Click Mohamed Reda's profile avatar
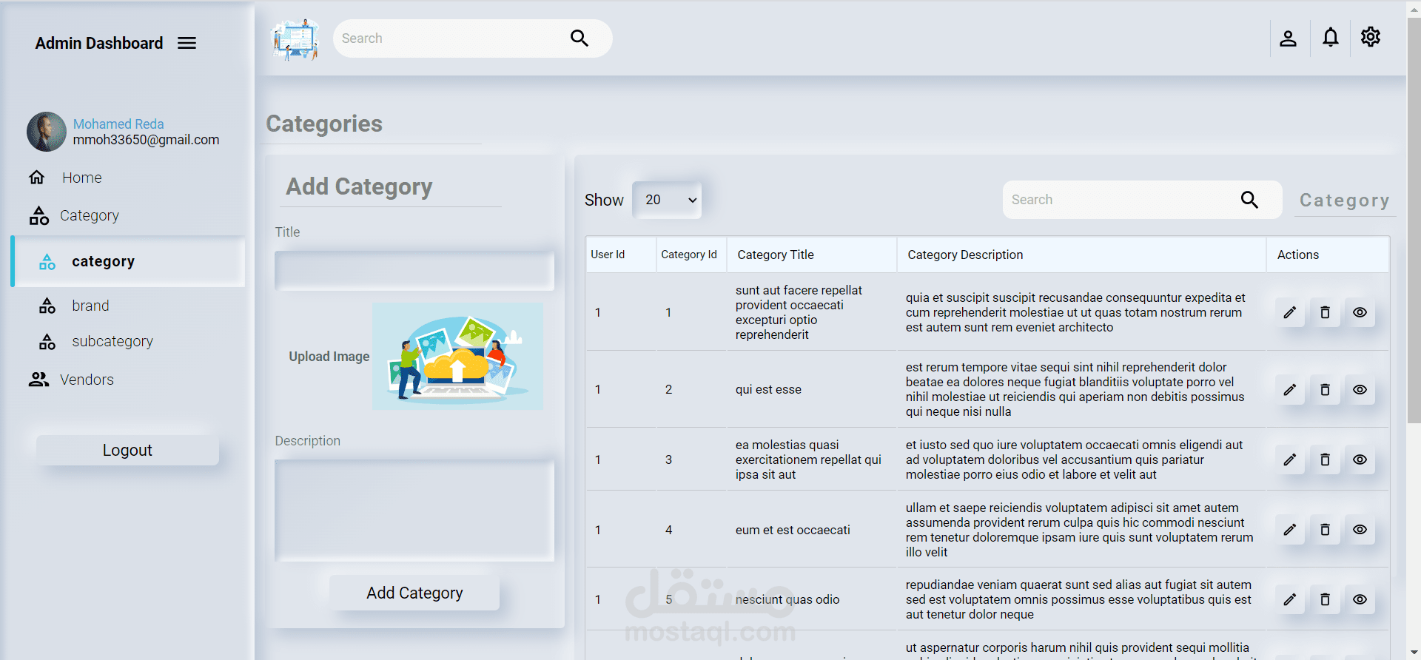The height and width of the screenshot is (660, 1421). (47, 132)
